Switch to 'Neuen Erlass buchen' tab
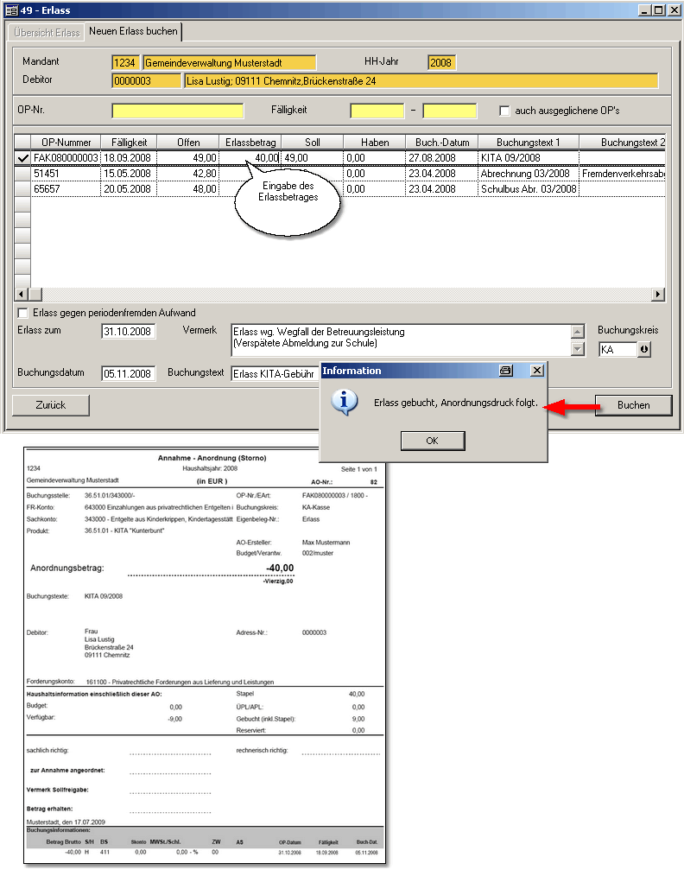This screenshot has height=870, width=684. (x=133, y=32)
